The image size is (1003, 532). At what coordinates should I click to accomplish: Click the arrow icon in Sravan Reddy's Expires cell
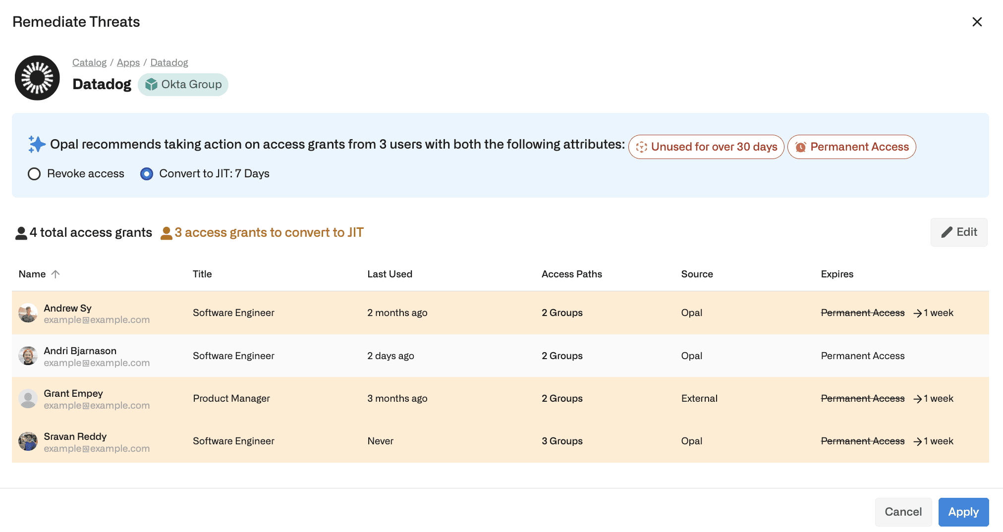[917, 441]
